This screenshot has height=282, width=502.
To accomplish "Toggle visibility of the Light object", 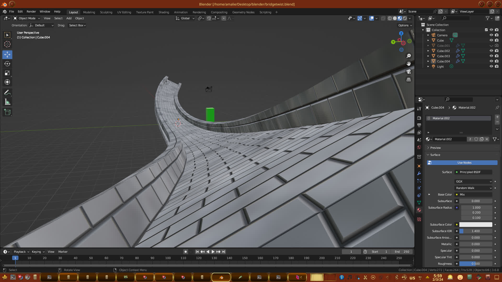I will 491,66.
